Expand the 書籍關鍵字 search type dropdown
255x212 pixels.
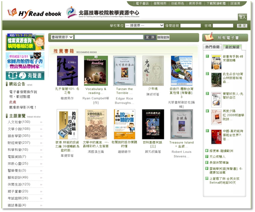[62, 37]
